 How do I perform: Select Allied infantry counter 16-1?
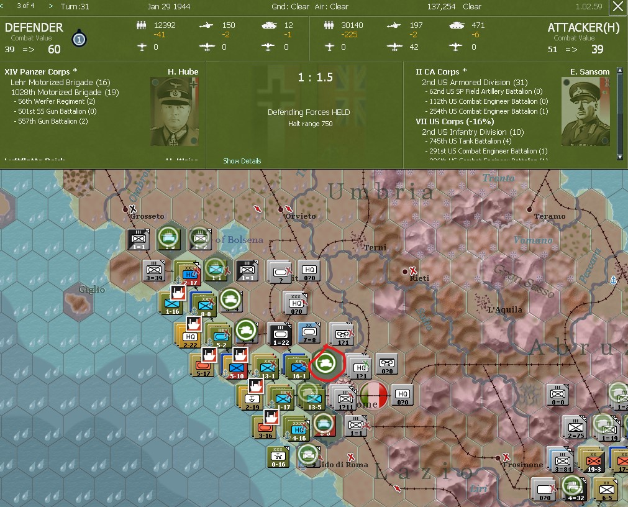click(x=298, y=368)
